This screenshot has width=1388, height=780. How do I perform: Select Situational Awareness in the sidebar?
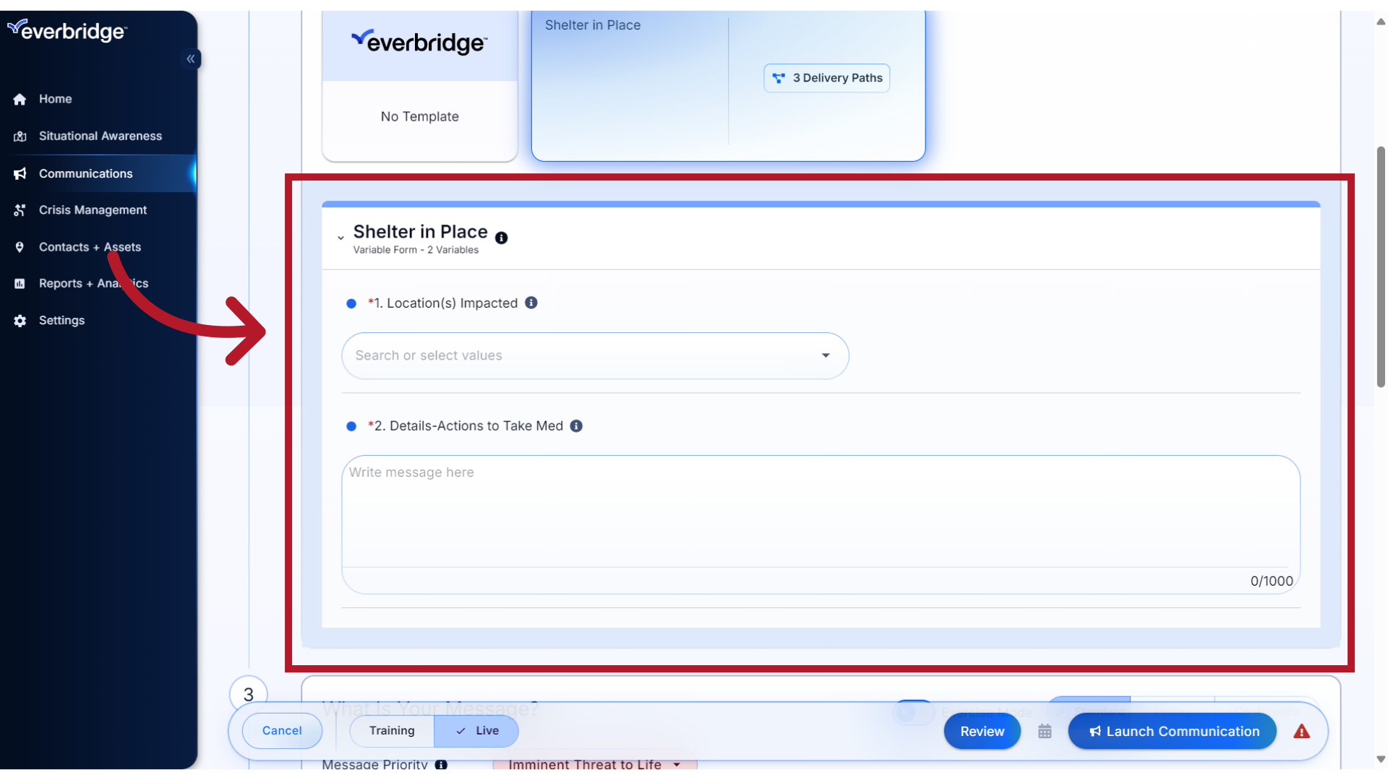tap(100, 136)
